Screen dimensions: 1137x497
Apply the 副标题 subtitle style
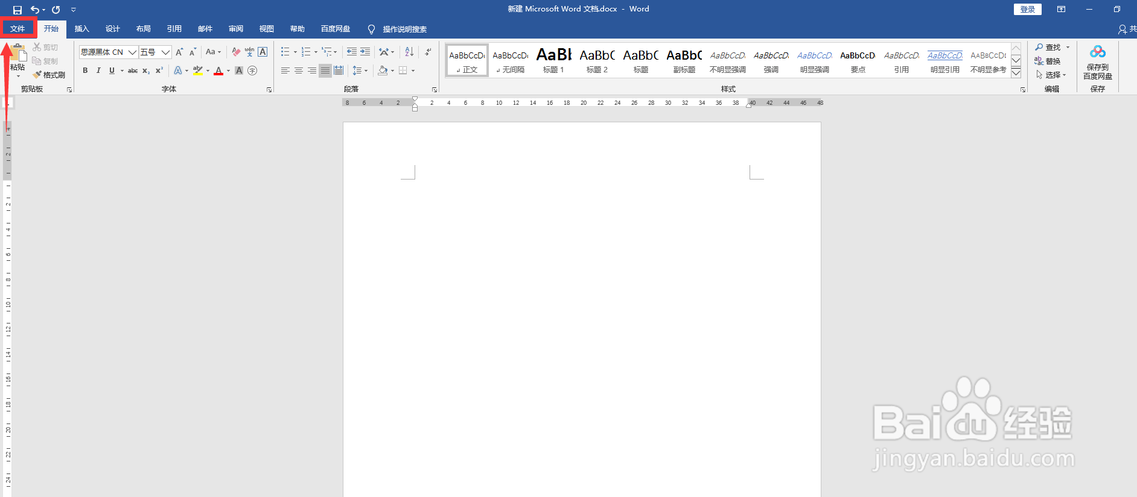[x=684, y=60]
